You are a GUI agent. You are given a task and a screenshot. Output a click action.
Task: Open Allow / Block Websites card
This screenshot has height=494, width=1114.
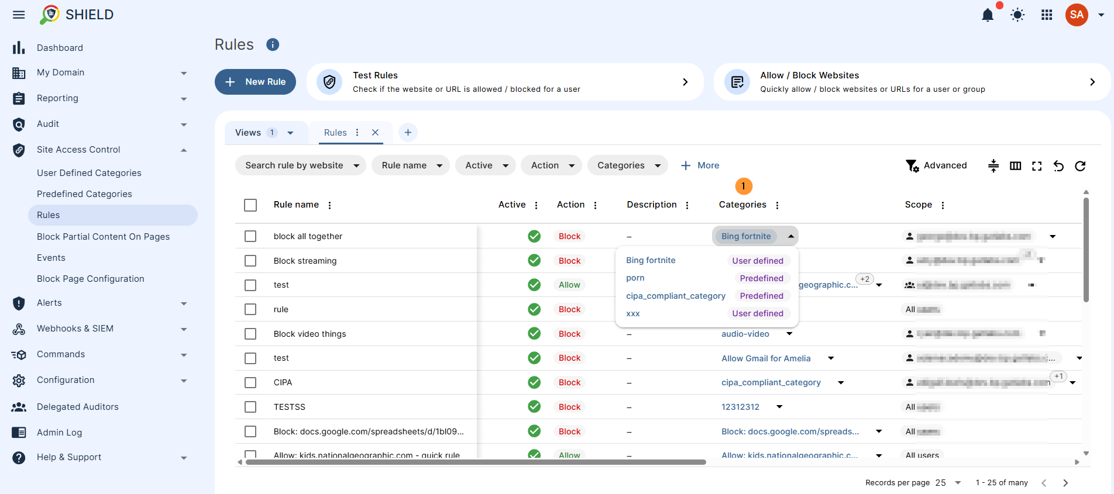click(x=912, y=82)
